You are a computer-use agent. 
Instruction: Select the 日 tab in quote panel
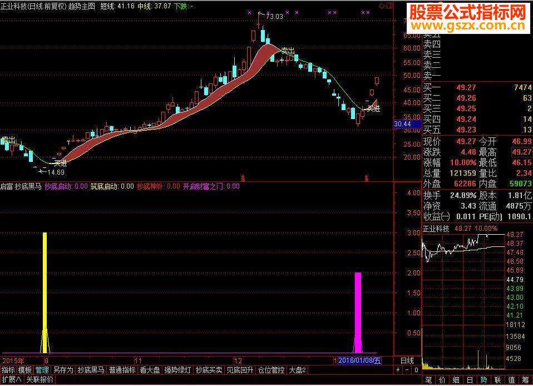tap(470, 380)
